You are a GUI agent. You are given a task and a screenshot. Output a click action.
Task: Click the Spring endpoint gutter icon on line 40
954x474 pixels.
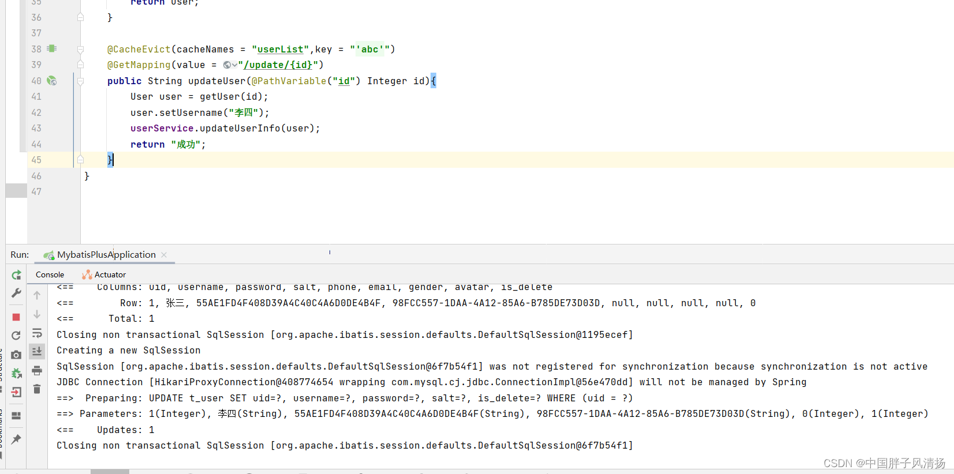[52, 81]
